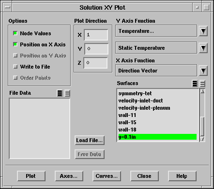Click the Direction Vector field
Image resolution: width=214 pixels, height=189 pixels.
(156, 71)
